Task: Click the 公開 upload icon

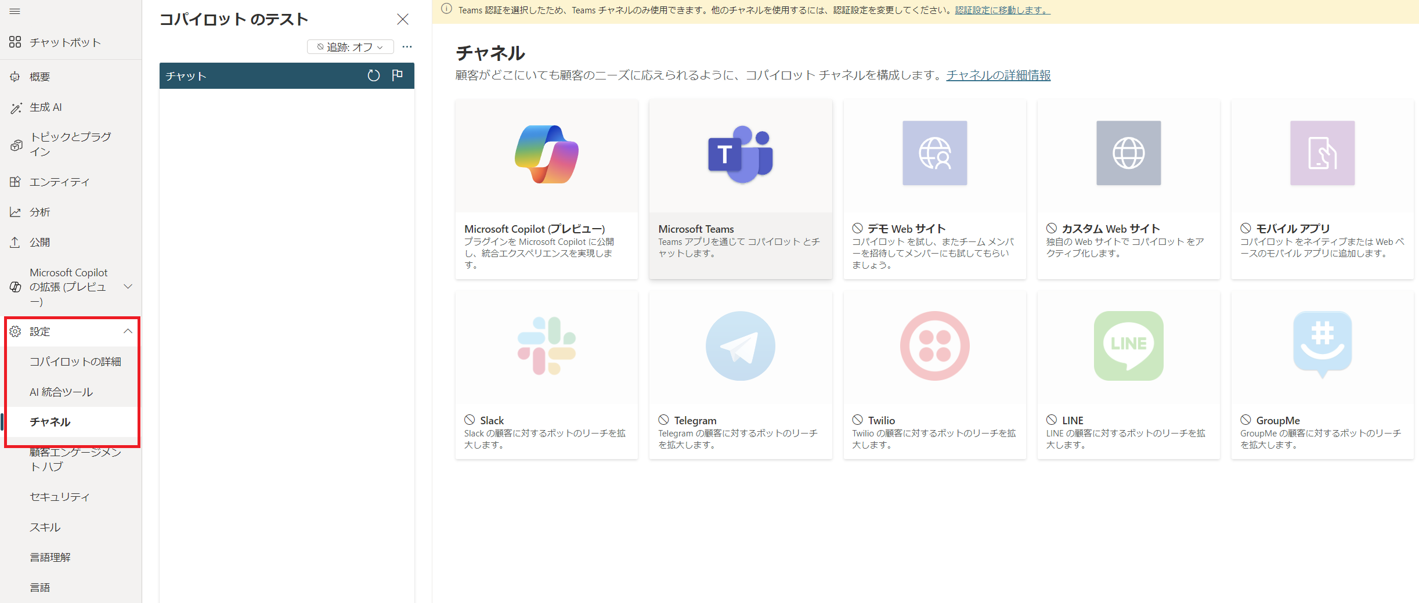Action: tap(15, 242)
